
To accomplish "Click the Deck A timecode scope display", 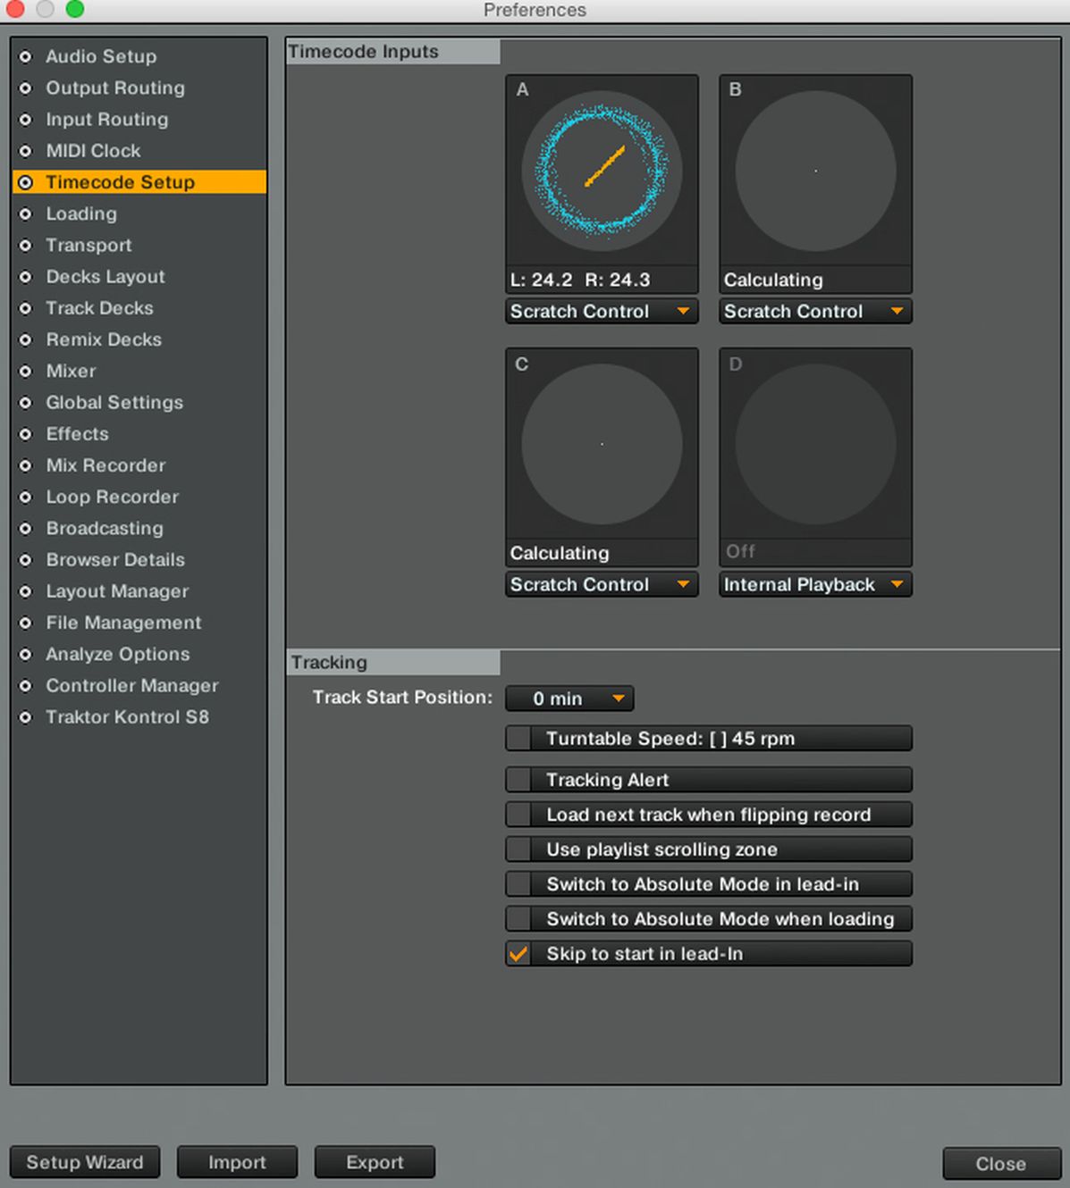I will (602, 170).
